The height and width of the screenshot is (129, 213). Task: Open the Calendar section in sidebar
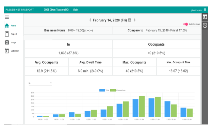click(12, 51)
